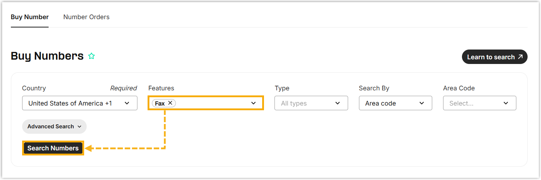Screen dimensions: 541x180
Task: Click the chevron on Advanced Search
Action: 79,127
